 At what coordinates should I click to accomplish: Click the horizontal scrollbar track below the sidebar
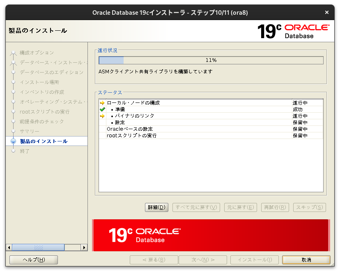[39, 248]
